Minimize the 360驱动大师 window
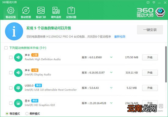The height and width of the screenshot is (117, 168). click(159, 3)
